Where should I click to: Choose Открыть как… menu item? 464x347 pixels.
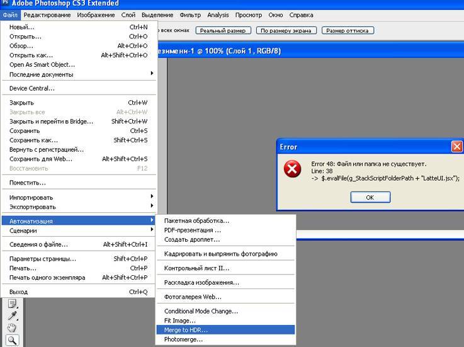click(x=79, y=55)
